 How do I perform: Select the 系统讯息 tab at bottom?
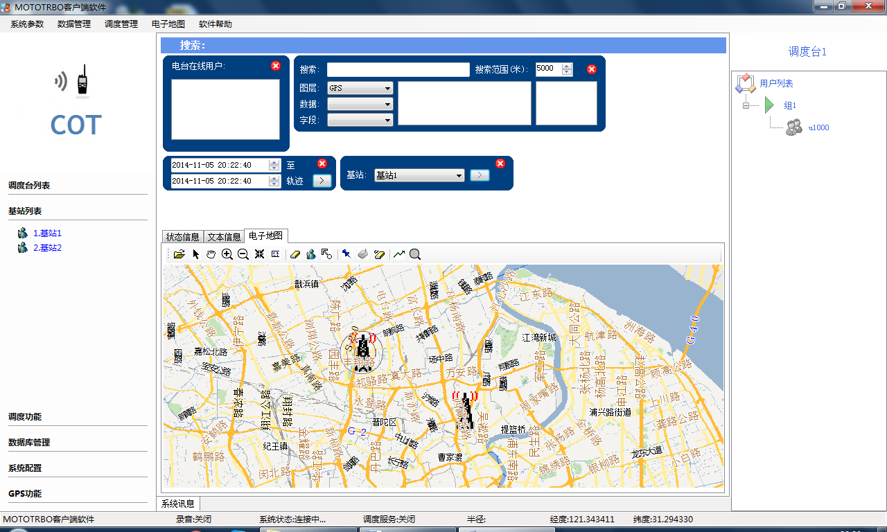pos(179,504)
